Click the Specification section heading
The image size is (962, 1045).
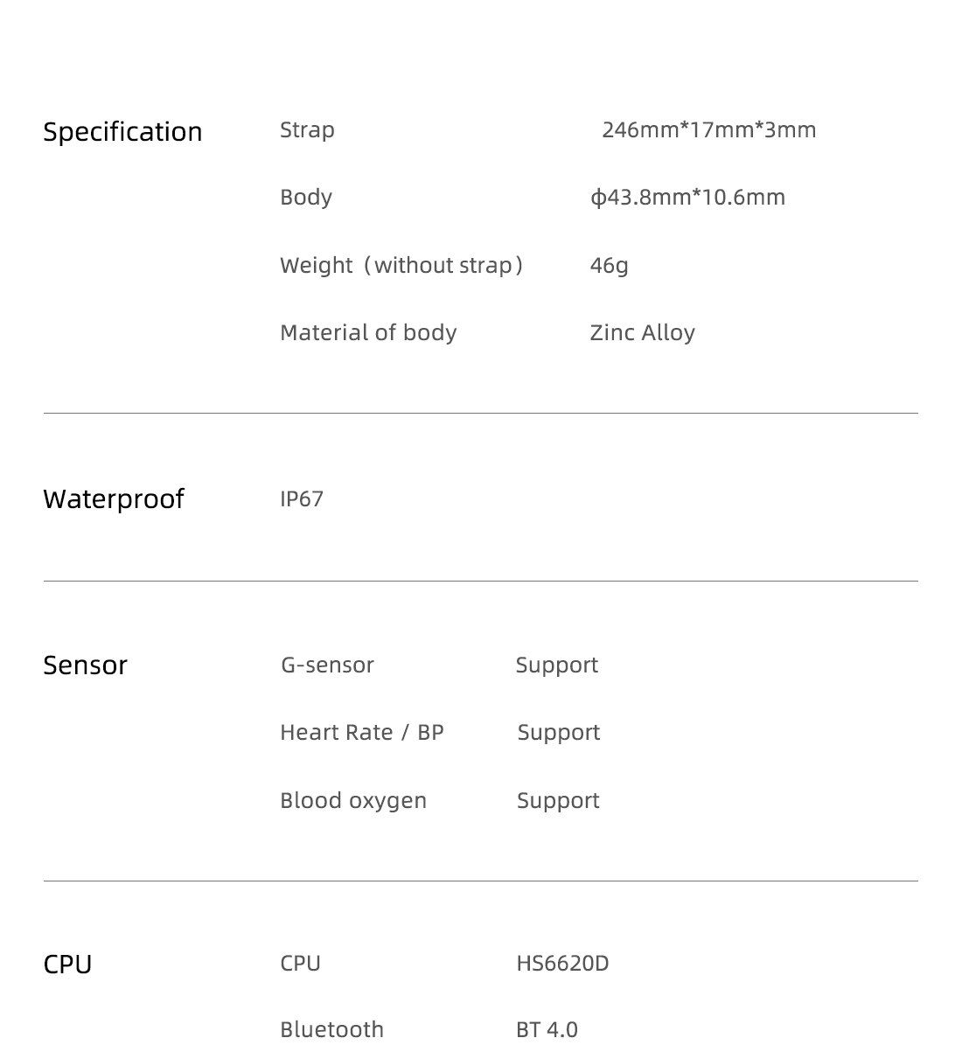(122, 132)
